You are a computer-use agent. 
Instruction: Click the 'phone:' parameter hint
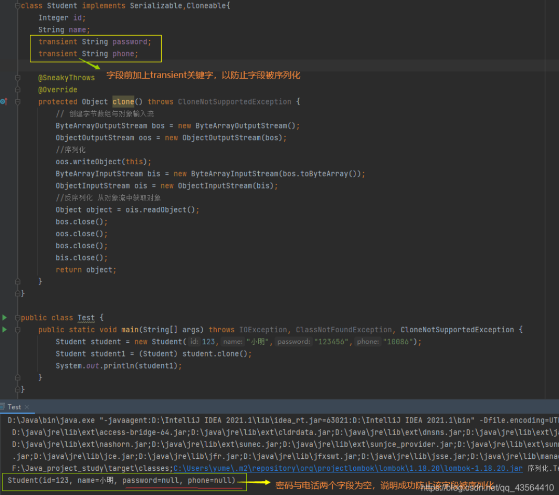[367, 342]
